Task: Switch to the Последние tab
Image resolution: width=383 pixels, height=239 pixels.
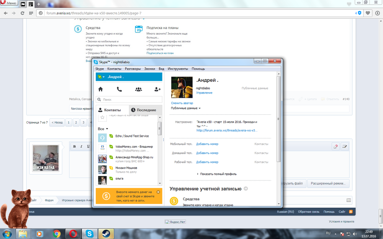Action: click(146, 110)
